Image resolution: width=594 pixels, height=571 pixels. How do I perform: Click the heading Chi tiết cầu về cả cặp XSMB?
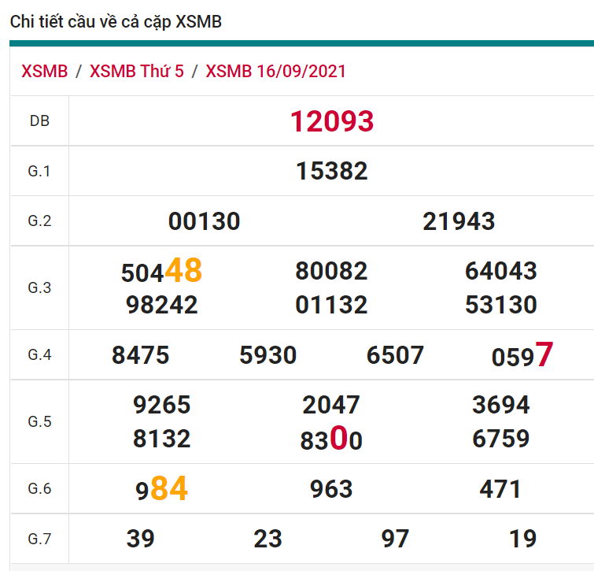(x=116, y=22)
